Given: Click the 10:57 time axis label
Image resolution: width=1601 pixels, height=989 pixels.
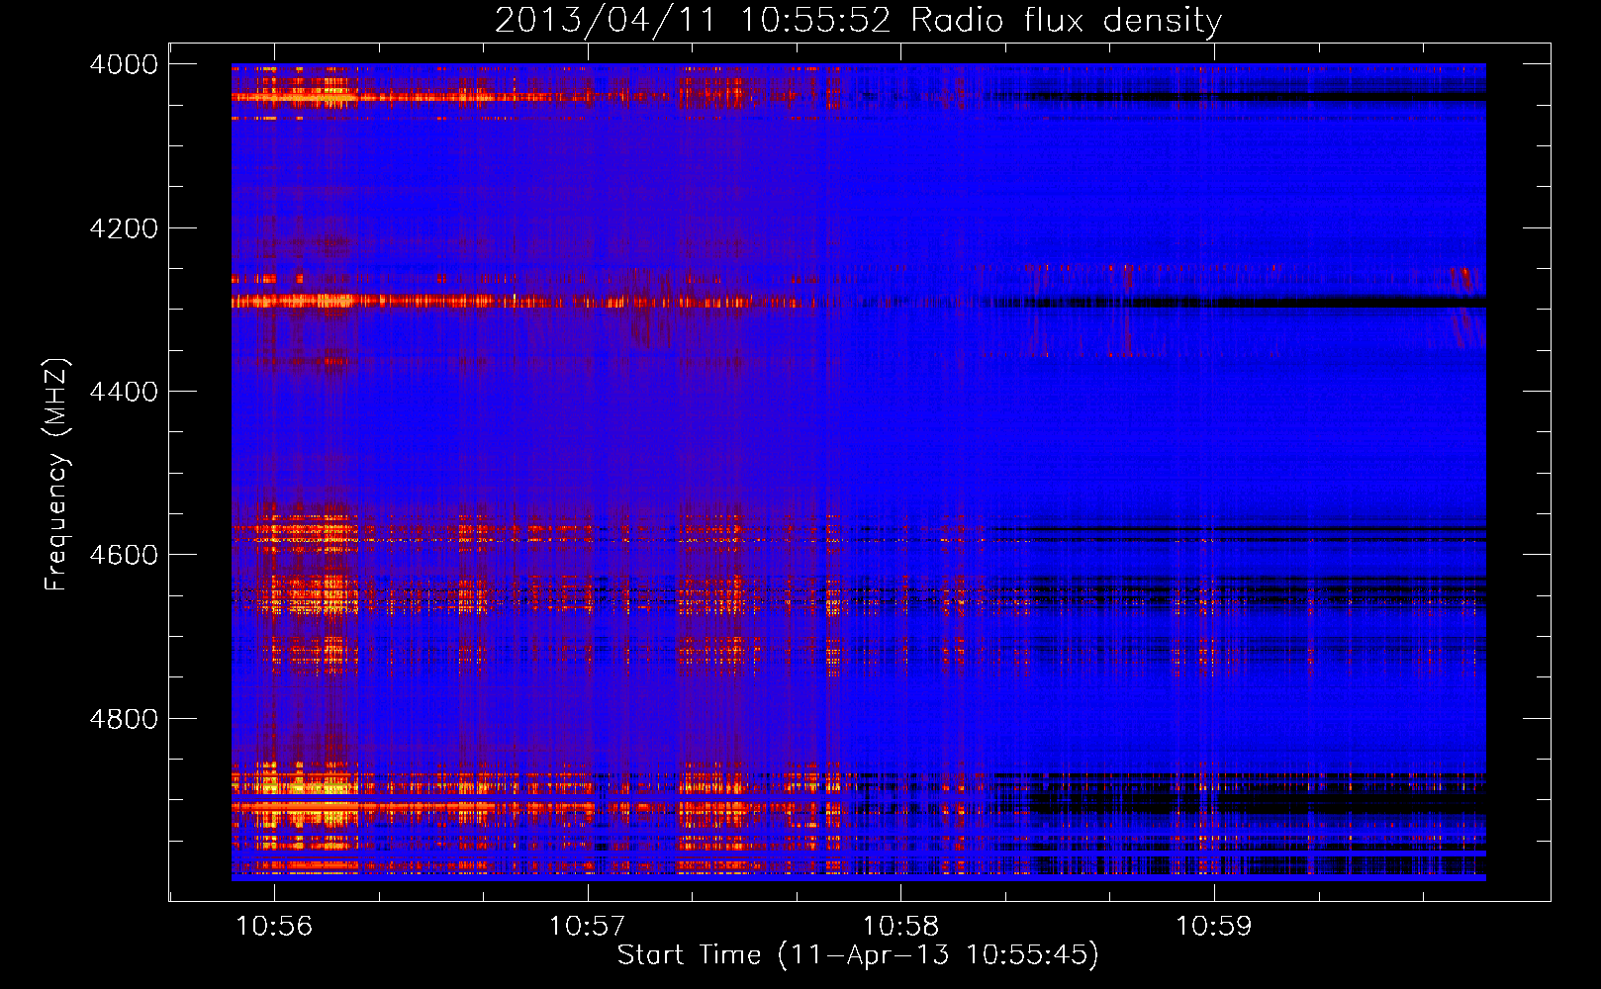Looking at the screenshot, I should coord(588,927).
